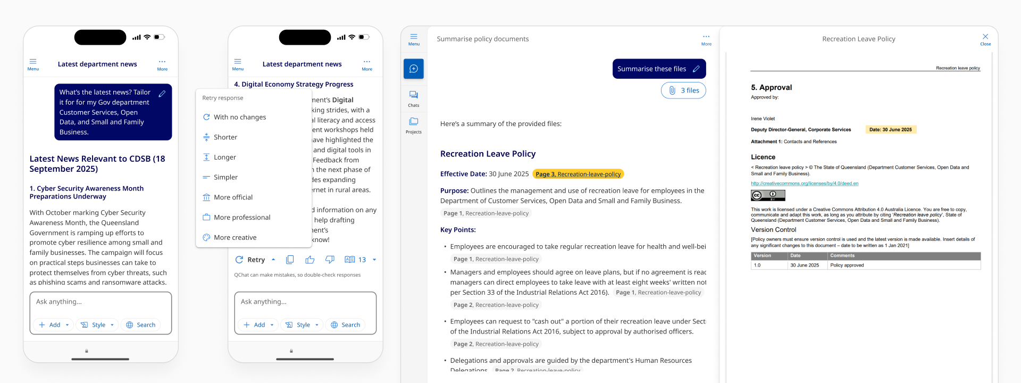Viewport: 1021px width, 383px height.
Task: Give thumbs up to the response
Action: click(310, 260)
